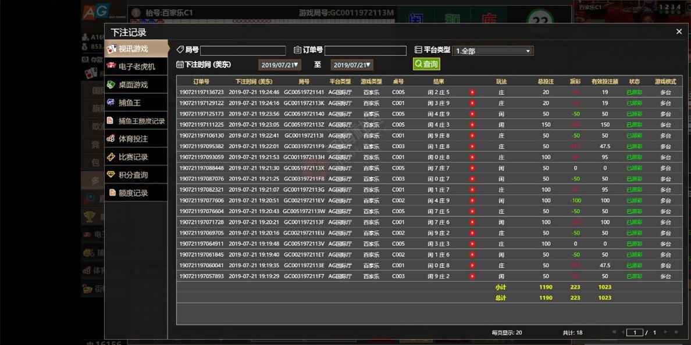Expand the 平台类型 platform type dropdown

(493, 51)
